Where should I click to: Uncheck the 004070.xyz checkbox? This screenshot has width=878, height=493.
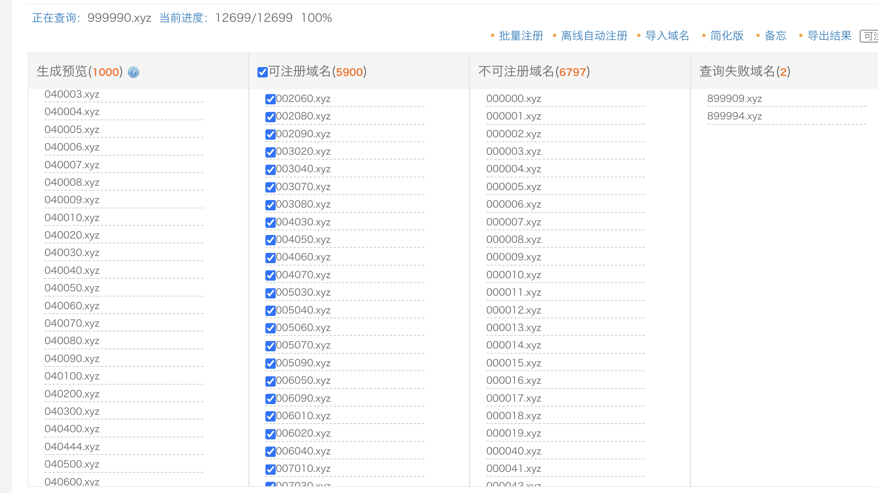pos(271,275)
